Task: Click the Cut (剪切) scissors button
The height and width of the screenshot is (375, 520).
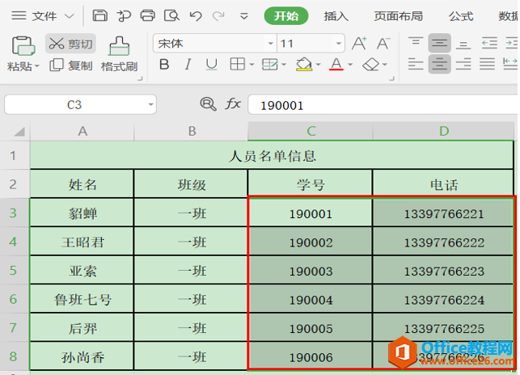Action: click(x=70, y=44)
